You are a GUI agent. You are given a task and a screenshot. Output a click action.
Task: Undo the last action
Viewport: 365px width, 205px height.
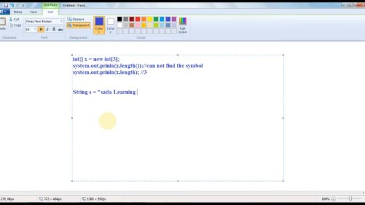(x=12, y=5)
